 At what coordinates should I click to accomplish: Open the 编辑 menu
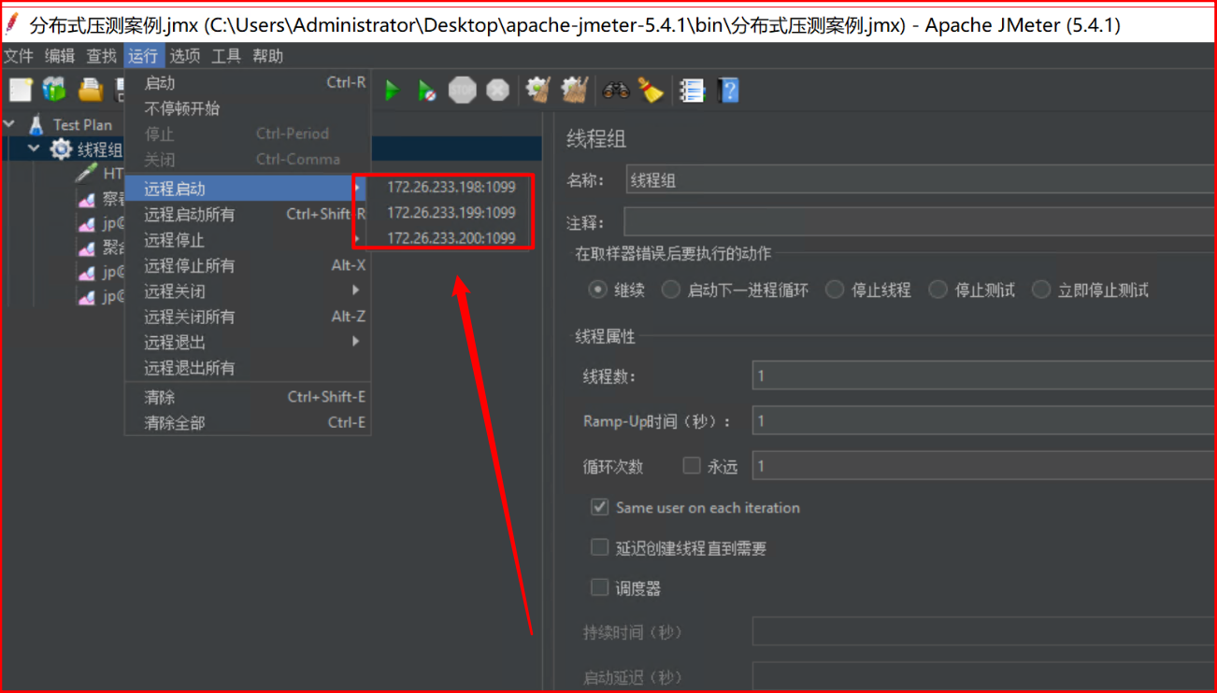pos(60,56)
